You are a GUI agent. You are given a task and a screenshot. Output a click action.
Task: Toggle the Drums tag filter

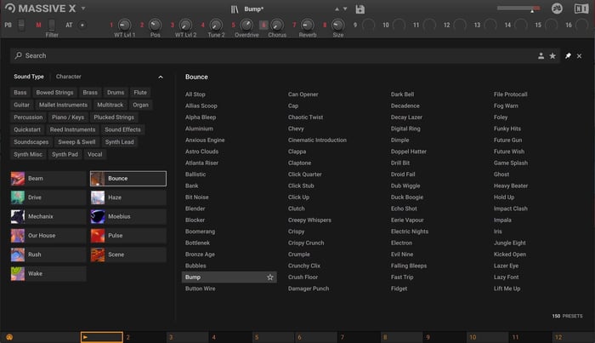click(x=116, y=92)
